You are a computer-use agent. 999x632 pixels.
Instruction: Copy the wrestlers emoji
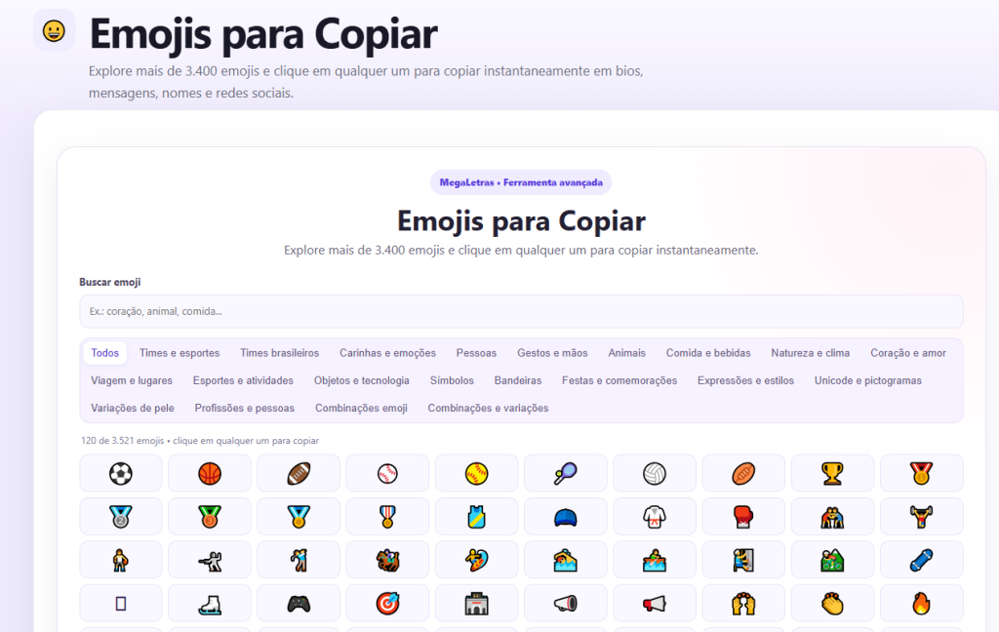832,517
